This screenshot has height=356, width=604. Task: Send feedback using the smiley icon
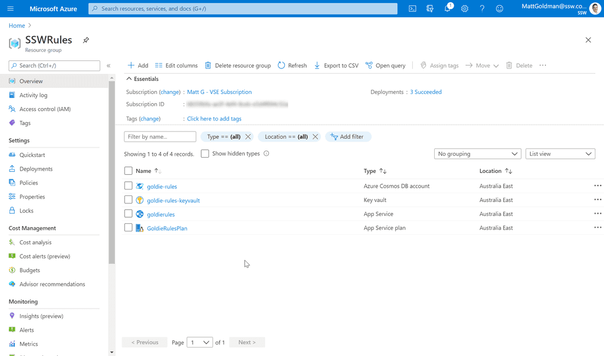tap(500, 8)
